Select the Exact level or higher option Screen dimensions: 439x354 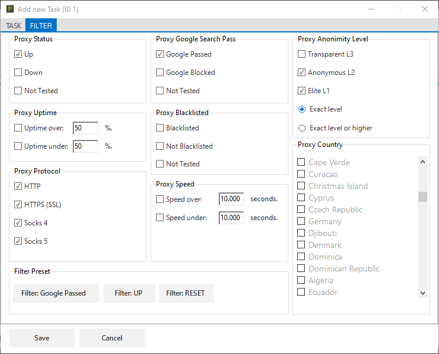click(302, 128)
